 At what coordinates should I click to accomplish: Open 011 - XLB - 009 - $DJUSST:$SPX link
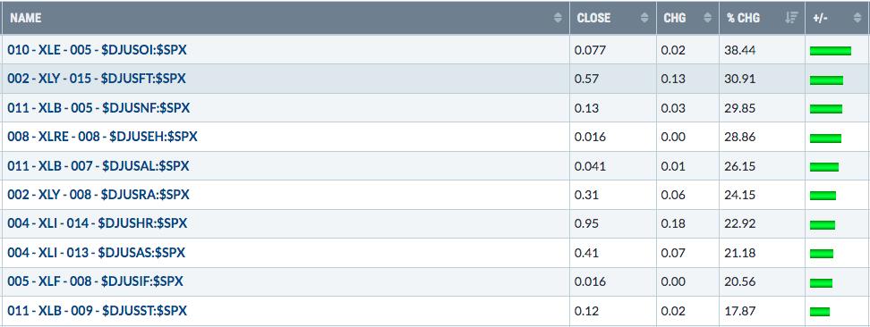pos(97,310)
